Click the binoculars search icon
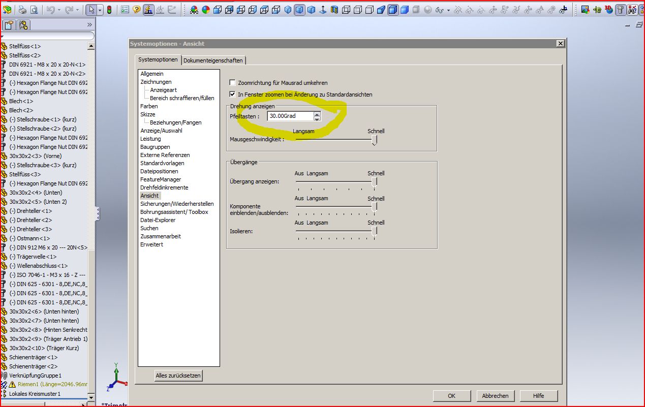Screen dimensions: 645x407 [x=632, y=10]
